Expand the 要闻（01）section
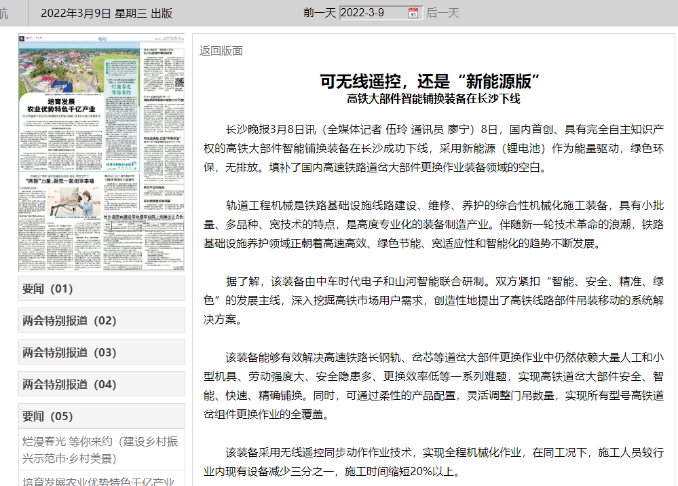Screen dimensions: 678x486 click(x=101, y=288)
